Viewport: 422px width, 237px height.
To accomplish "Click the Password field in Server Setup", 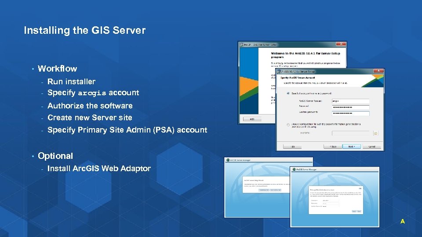I will coord(350,107).
